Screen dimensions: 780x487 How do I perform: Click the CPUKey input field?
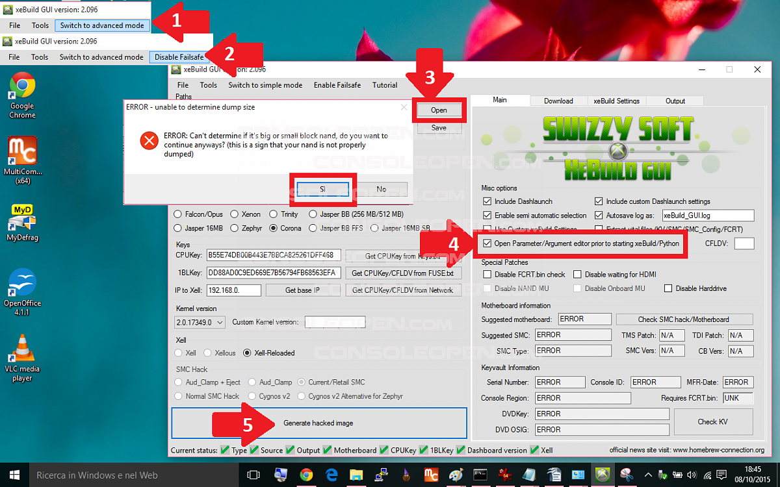(x=272, y=255)
